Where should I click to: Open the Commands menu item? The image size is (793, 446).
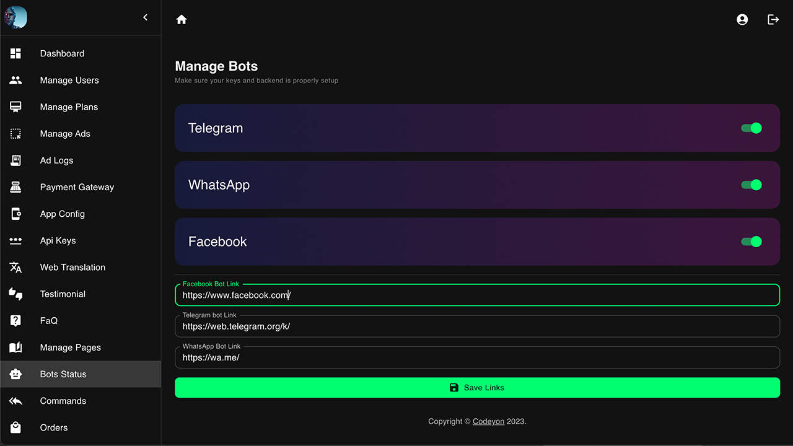pos(81,401)
